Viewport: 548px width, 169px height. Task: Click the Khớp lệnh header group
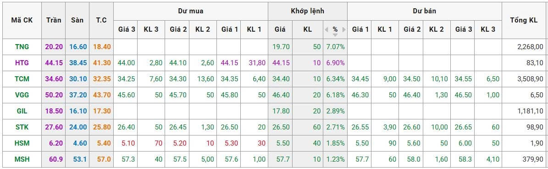tap(308, 11)
